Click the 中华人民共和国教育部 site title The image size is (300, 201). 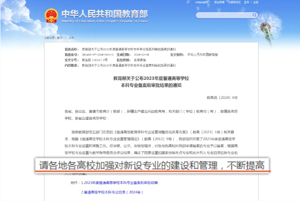(102, 13)
